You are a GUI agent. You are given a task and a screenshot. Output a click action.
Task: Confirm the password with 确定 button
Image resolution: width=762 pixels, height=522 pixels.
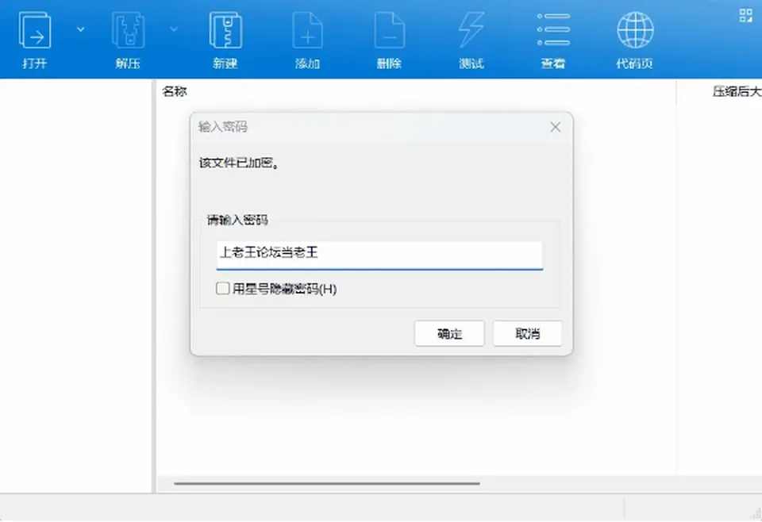[x=449, y=334]
